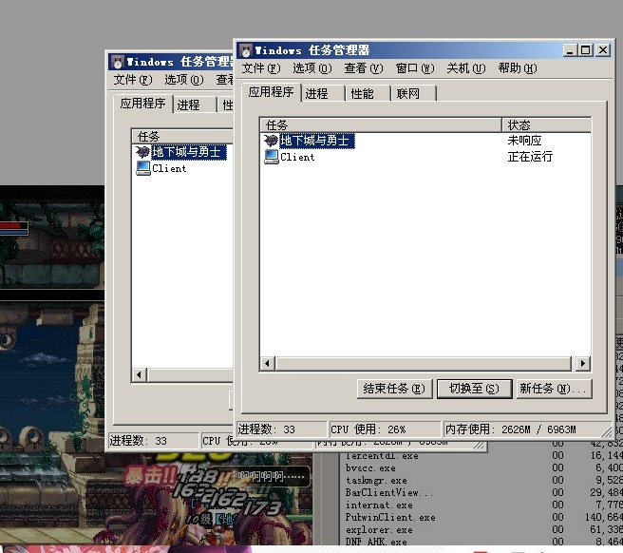
Task: Open the 查看(V) menu in front window
Action: point(363,68)
